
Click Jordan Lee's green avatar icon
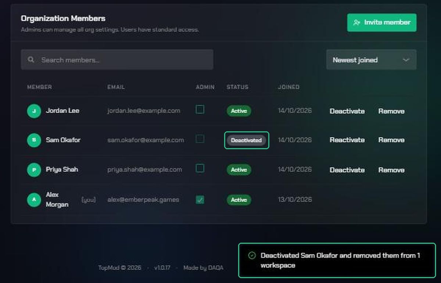pos(34,111)
